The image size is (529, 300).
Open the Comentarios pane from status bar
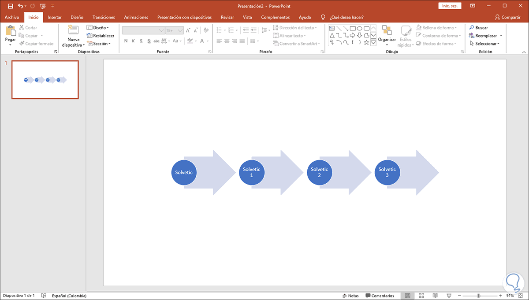tap(380, 296)
